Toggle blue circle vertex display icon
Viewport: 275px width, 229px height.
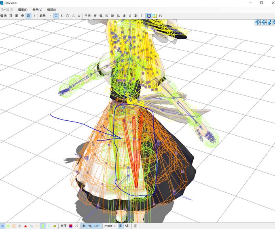[2, 226]
